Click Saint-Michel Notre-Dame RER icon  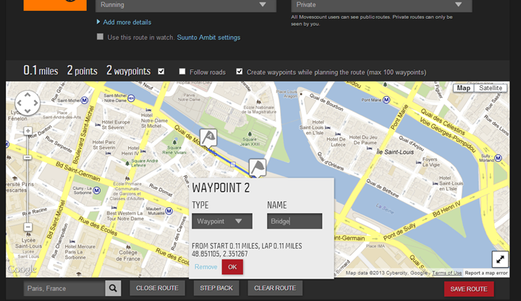131,98
